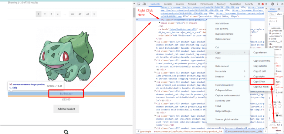Focus the Styles Filter input
The height and width of the screenshot is (134, 284).
[x=272, y=14]
